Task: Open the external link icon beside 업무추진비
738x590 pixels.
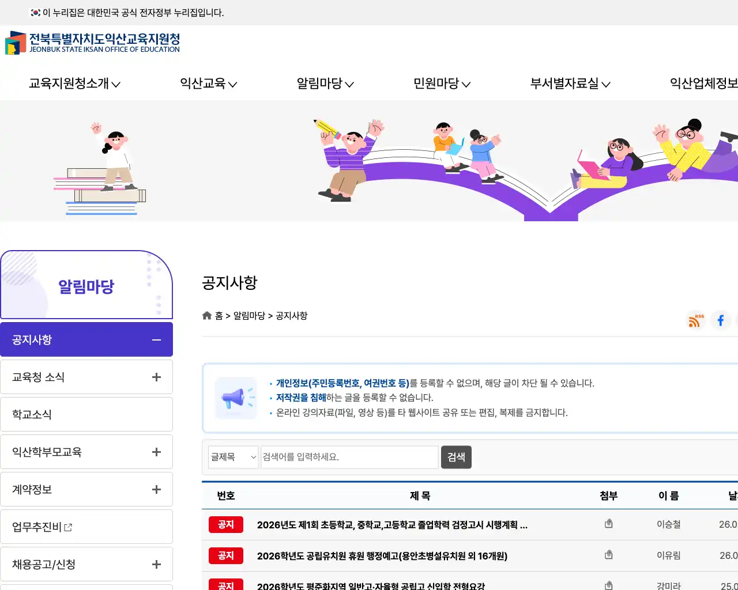Action: pyautogui.click(x=68, y=527)
